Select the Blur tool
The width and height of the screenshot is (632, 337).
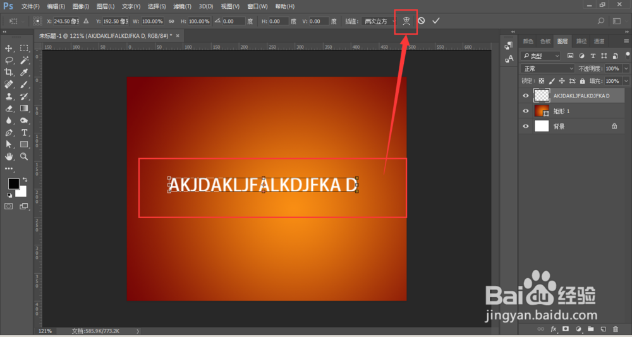click(x=8, y=121)
